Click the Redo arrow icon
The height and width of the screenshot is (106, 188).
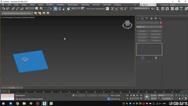(x=8, y=9)
